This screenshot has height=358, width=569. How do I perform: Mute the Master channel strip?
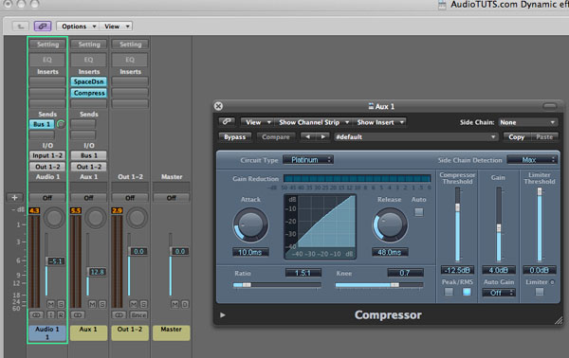(174, 304)
